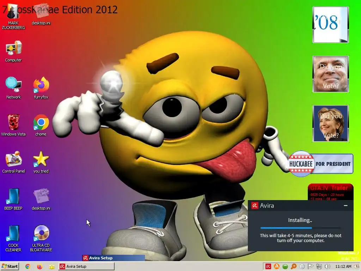This screenshot has height=271, width=361.
Task: Click the '08 desktop gadget
Action: point(331,25)
